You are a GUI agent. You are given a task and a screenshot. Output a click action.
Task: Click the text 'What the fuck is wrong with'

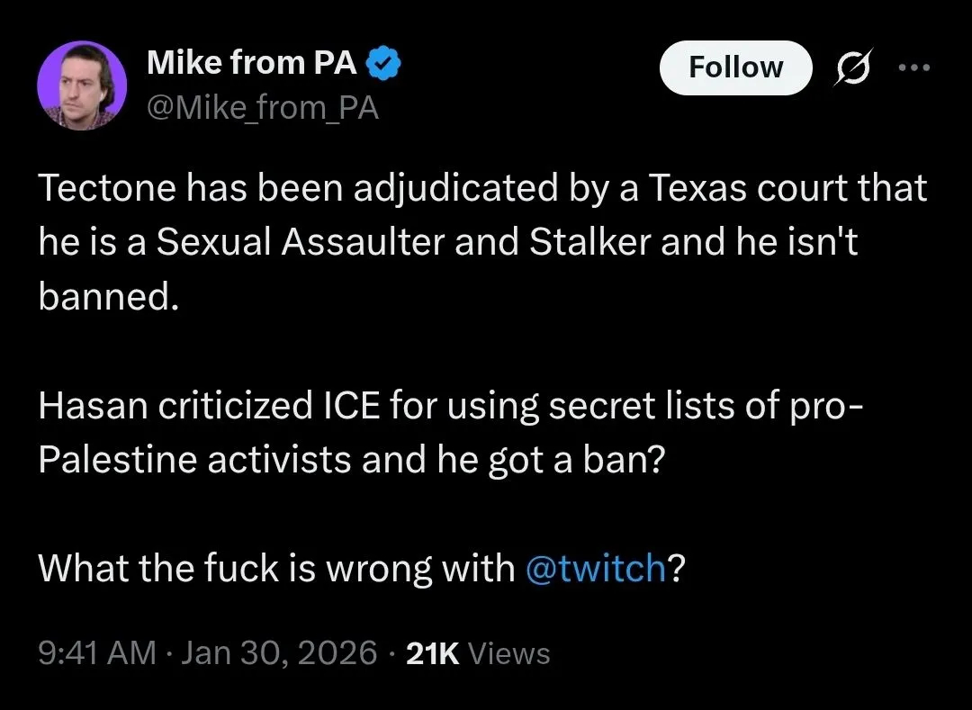[x=276, y=568]
